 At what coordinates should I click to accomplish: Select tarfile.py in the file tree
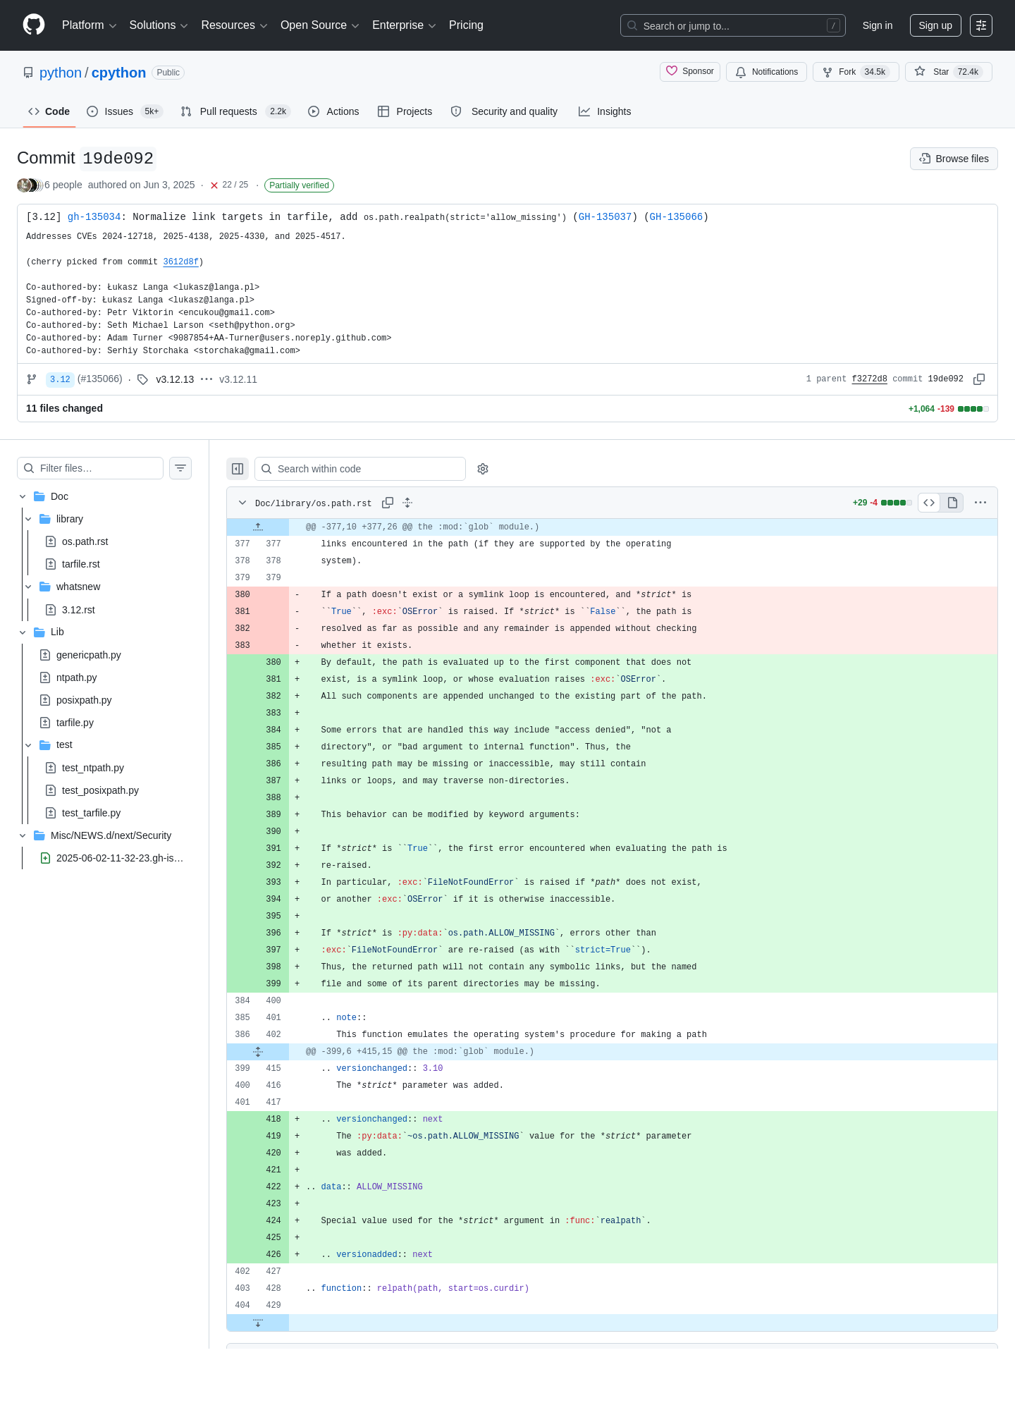coord(75,723)
